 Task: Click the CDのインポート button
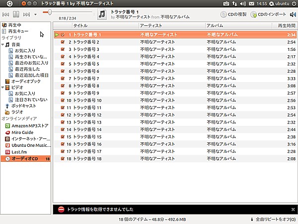pos(268,14)
